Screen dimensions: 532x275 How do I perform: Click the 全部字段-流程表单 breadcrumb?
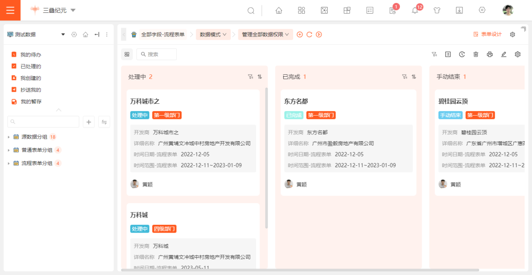[x=163, y=34]
